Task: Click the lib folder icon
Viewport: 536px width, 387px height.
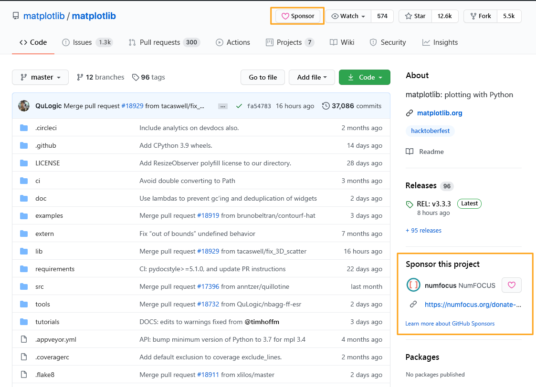Action: click(24, 252)
